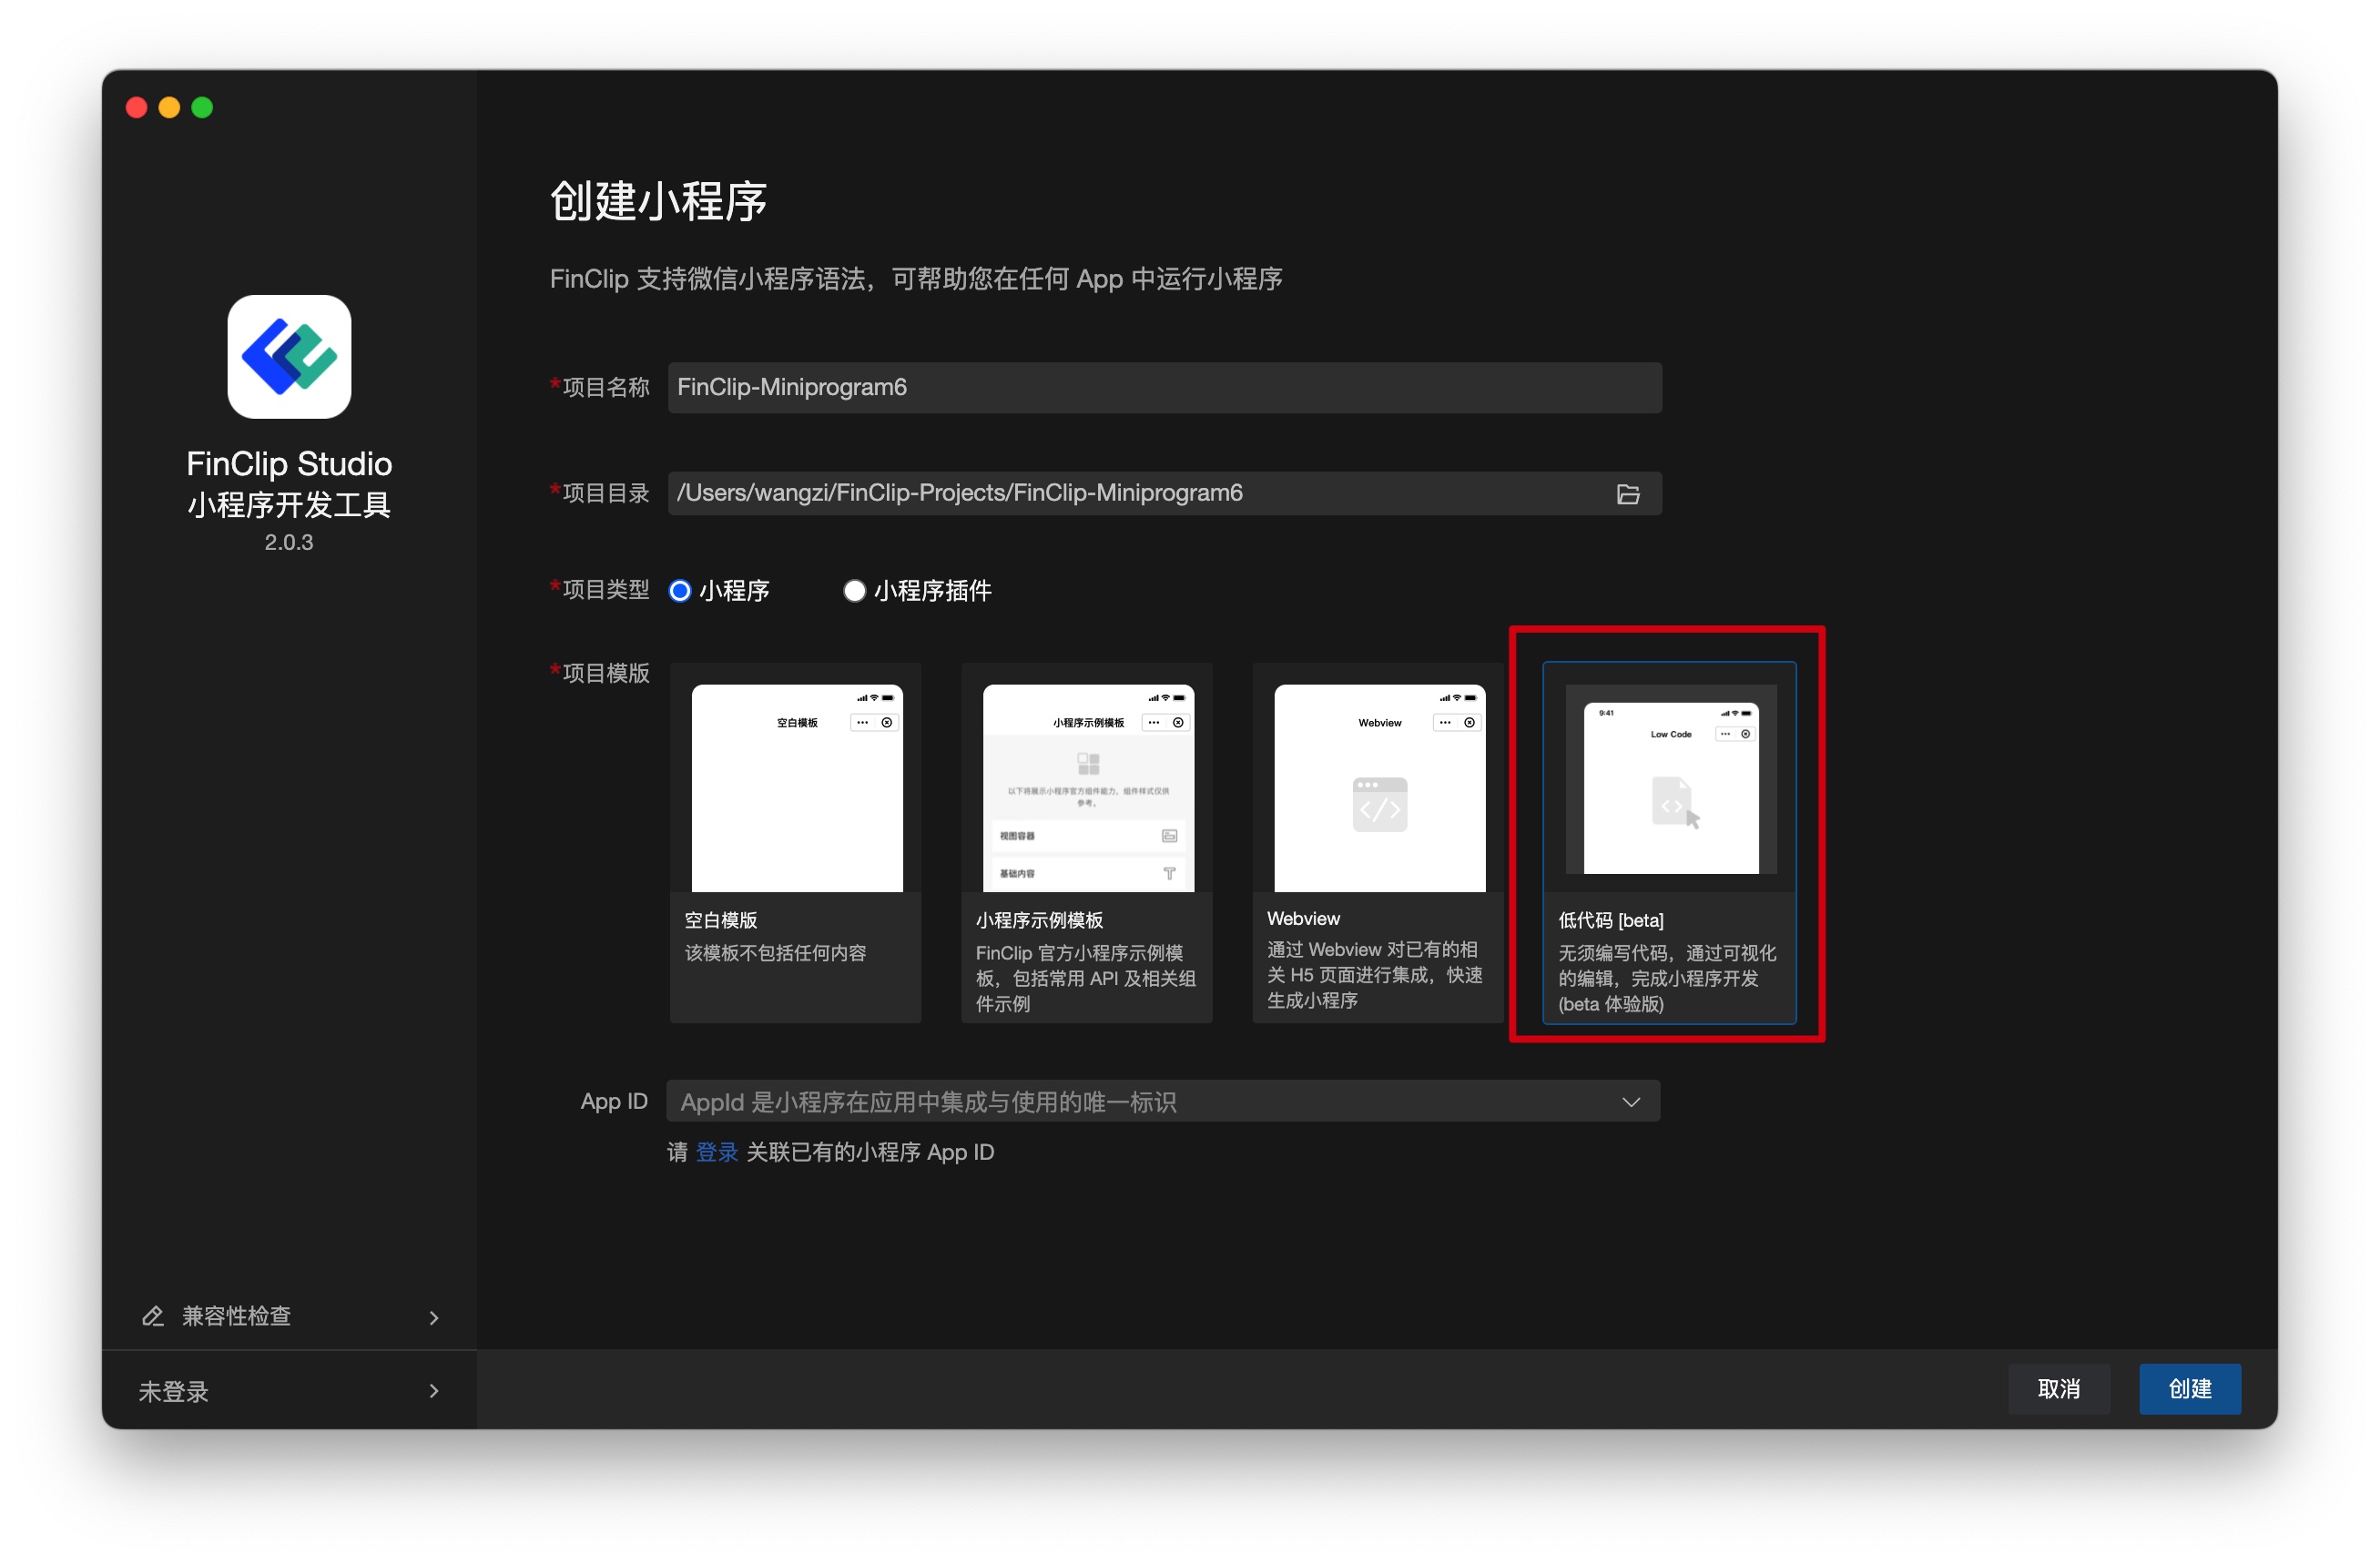The image size is (2380, 1564).
Task: Choose the Webview template card
Action: pyautogui.click(x=1377, y=842)
